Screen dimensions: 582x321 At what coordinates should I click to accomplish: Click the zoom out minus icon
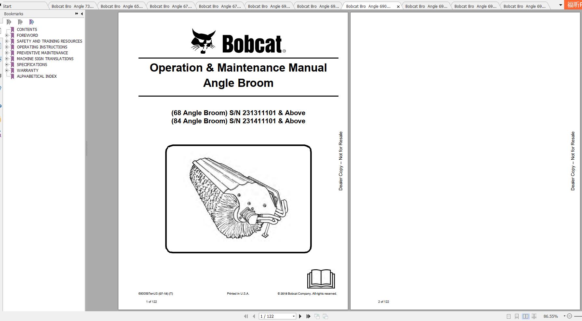pyautogui.click(x=570, y=316)
